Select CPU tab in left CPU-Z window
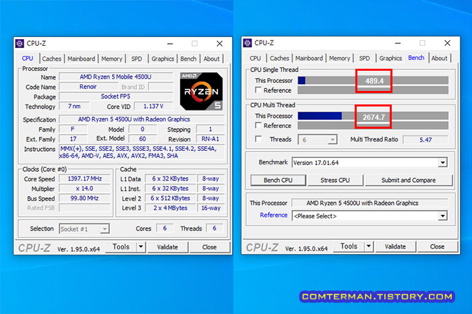This screenshot has width=472, height=314. [x=28, y=59]
